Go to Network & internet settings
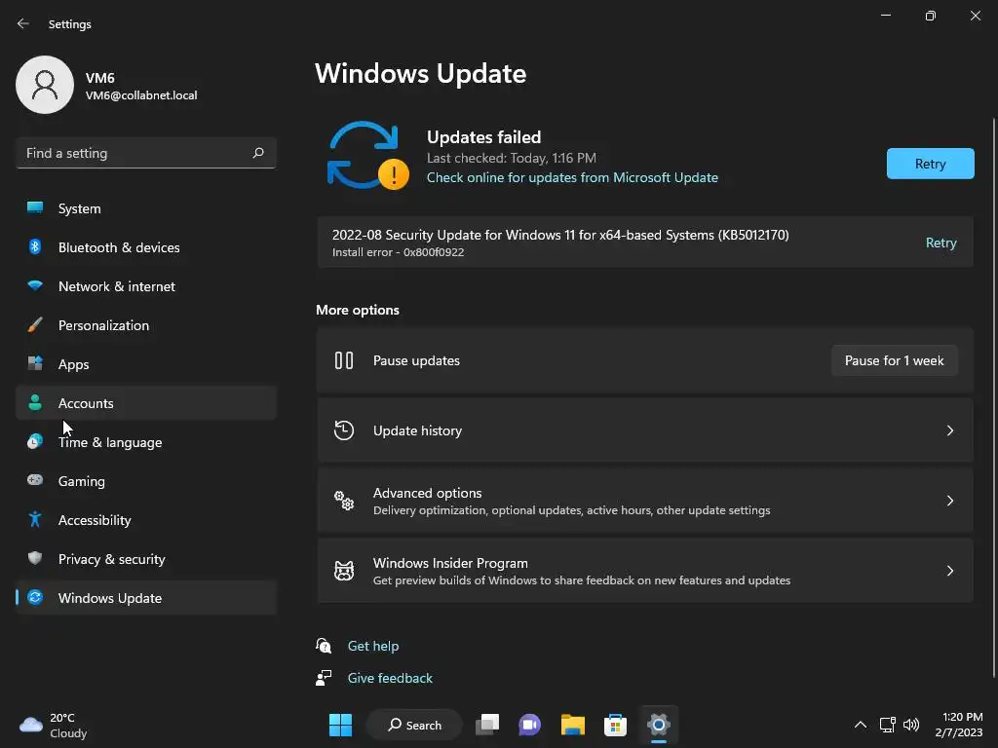The width and height of the screenshot is (998, 748). [x=146, y=286]
